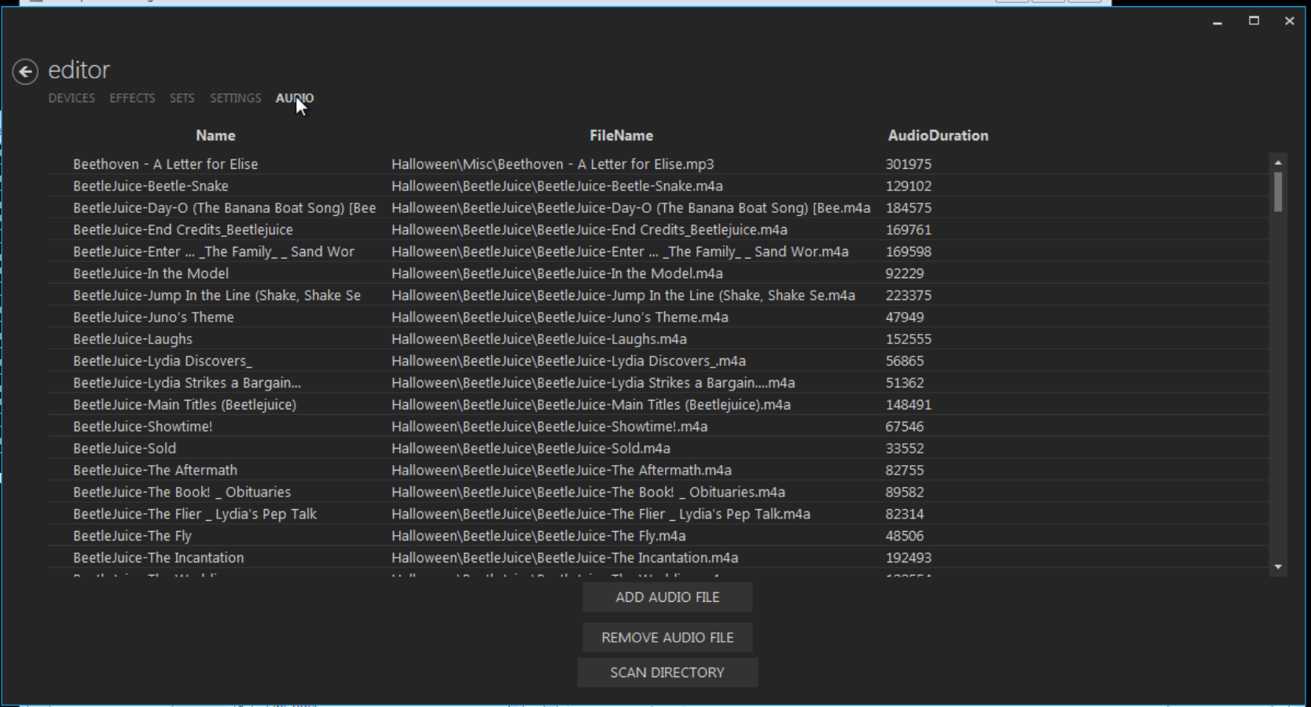Sort by the Name column header
This screenshot has width=1311, height=707.
[x=215, y=136]
